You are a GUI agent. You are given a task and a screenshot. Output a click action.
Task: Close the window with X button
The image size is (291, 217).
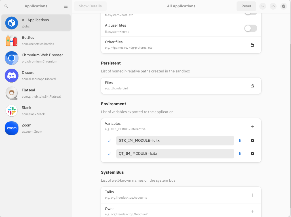pyautogui.click(x=284, y=6)
